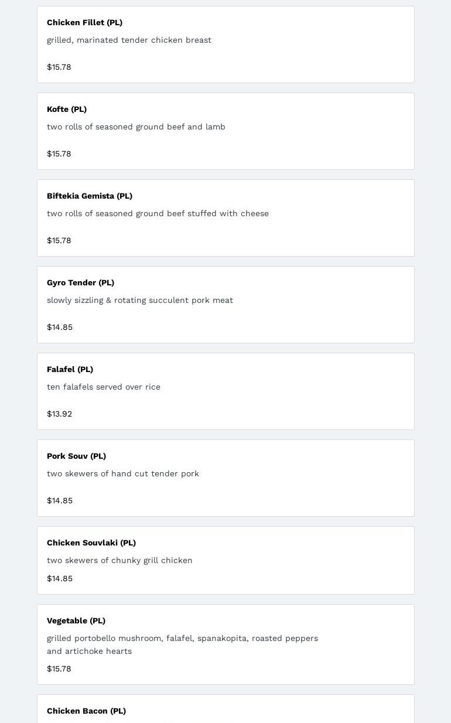Image resolution: width=451 pixels, height=723 pixels.
Task: Click the $15.78 price under Vegetable platter
Action: click(x=59, y=669)
